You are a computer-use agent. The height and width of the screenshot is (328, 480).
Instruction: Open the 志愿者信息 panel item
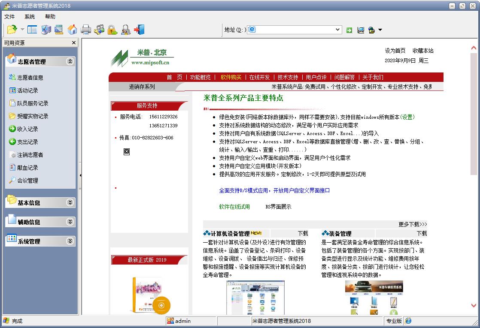[28, 77]
